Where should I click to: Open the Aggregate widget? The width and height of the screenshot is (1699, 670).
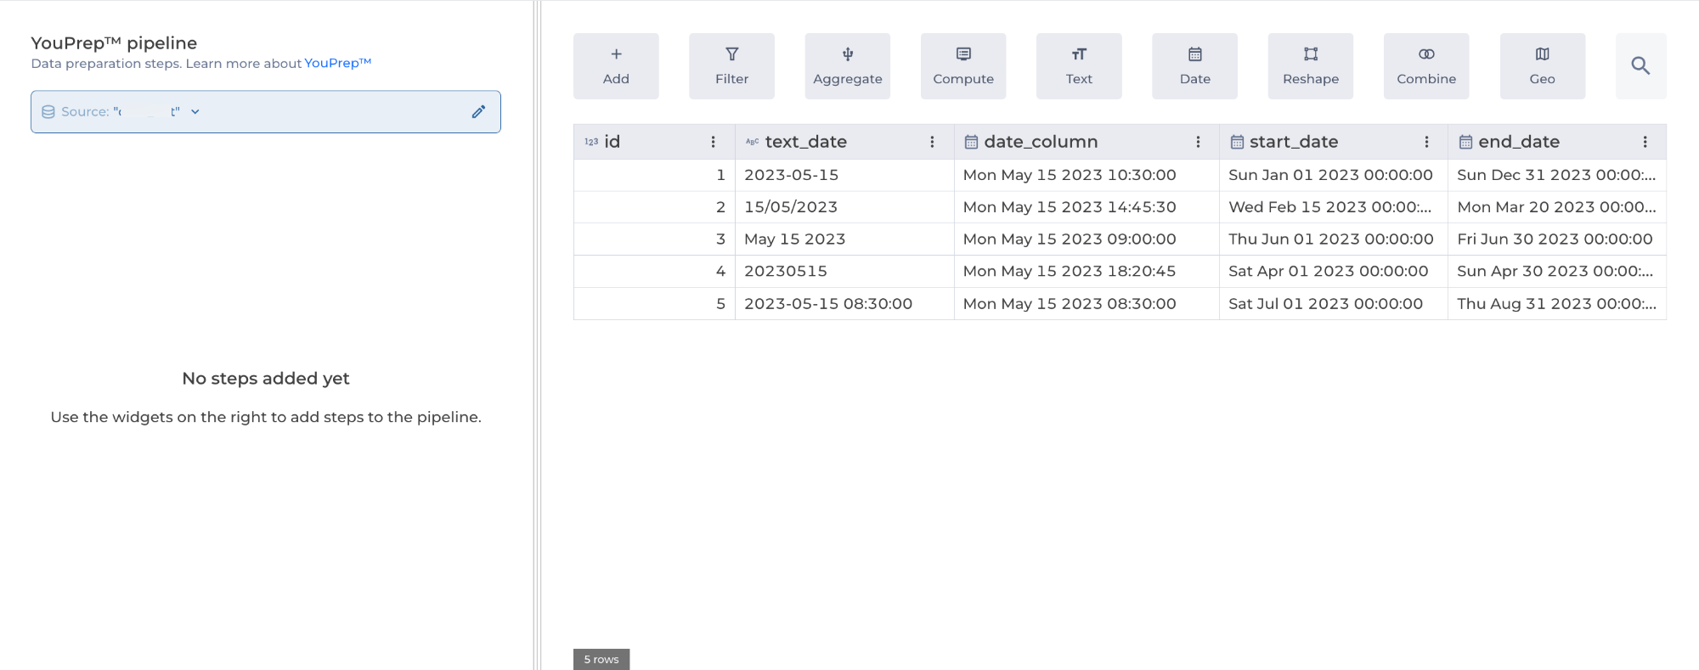point(847,66)
